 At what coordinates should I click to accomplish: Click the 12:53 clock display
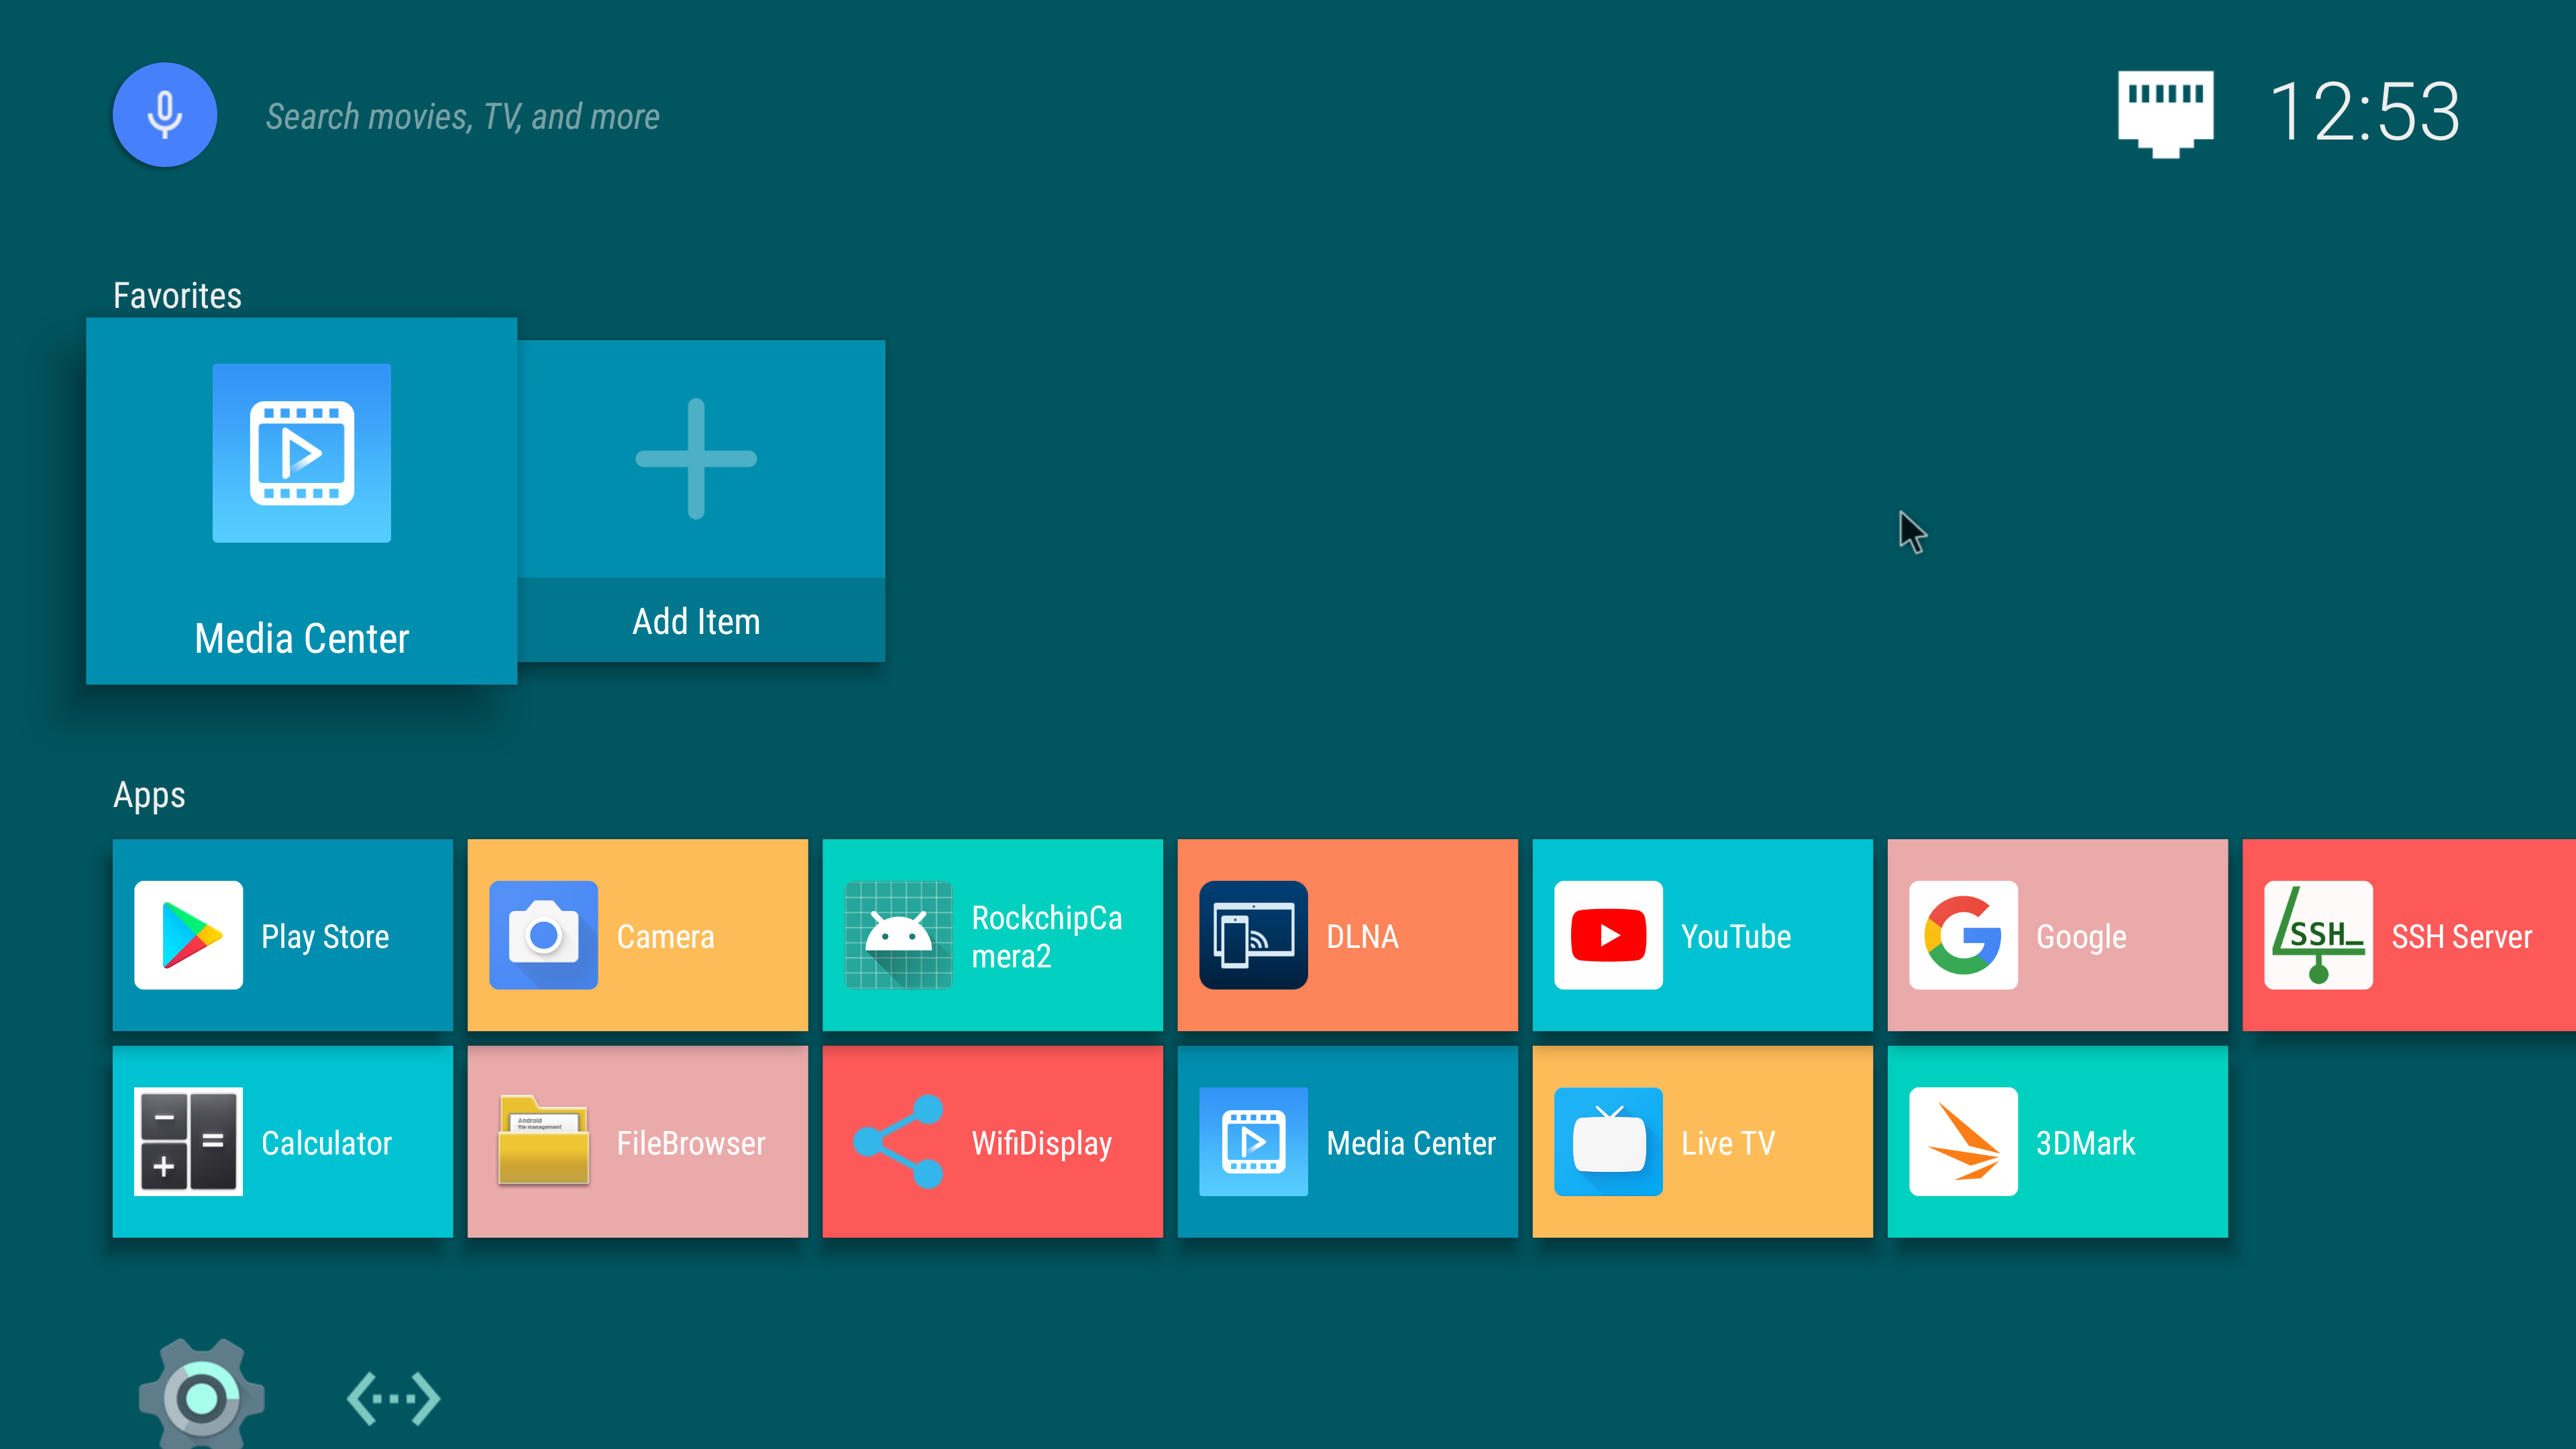2364,112
